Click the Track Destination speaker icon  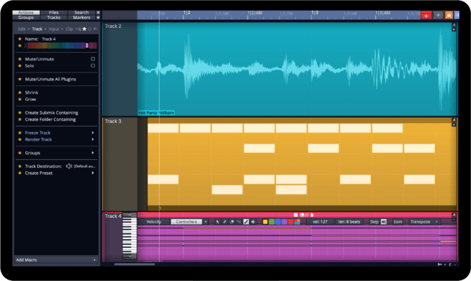point(68,166)
